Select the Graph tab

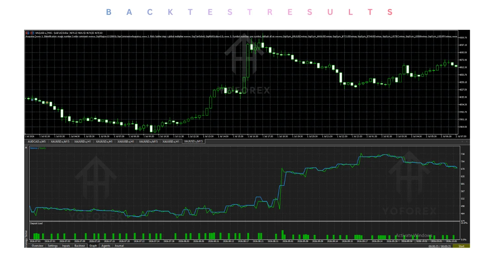[93, 246]
